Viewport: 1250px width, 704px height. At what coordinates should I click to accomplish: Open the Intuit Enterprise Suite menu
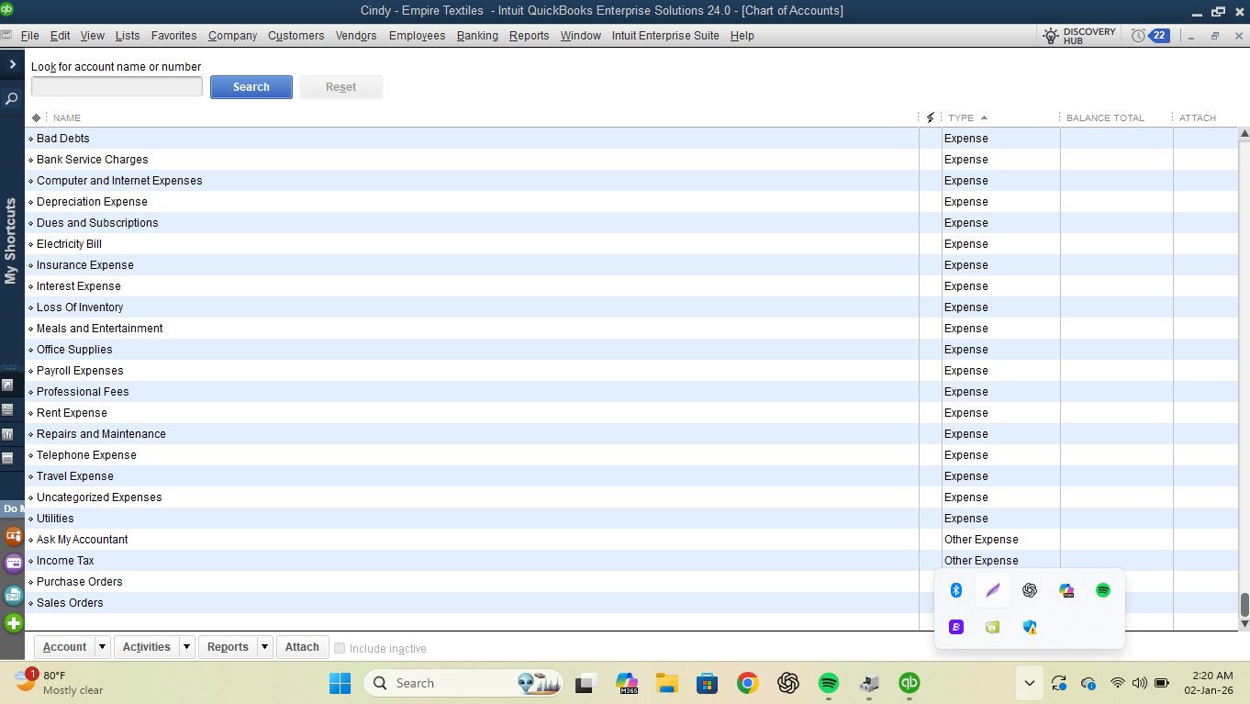(665, 36)
